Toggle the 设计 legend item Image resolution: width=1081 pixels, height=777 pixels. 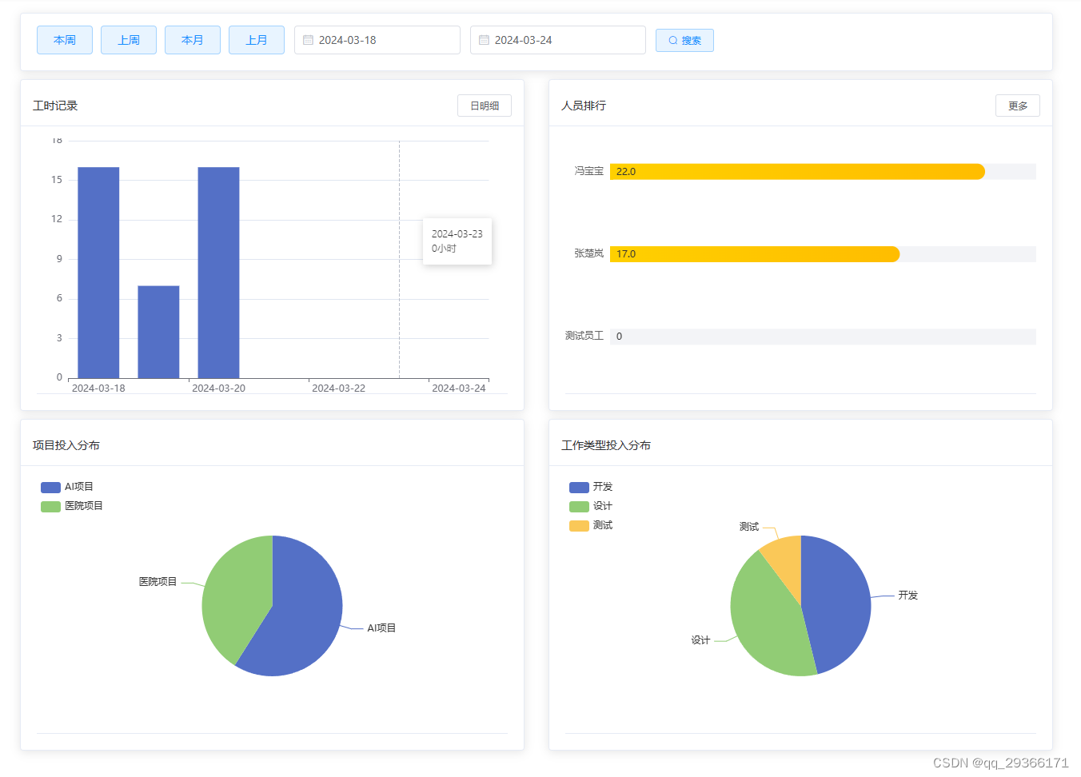coord(591,506)
